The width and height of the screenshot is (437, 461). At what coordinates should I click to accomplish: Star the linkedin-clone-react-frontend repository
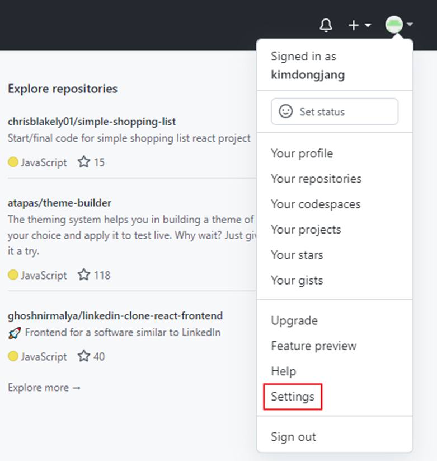pyautogui.click(x=84, y=356)
